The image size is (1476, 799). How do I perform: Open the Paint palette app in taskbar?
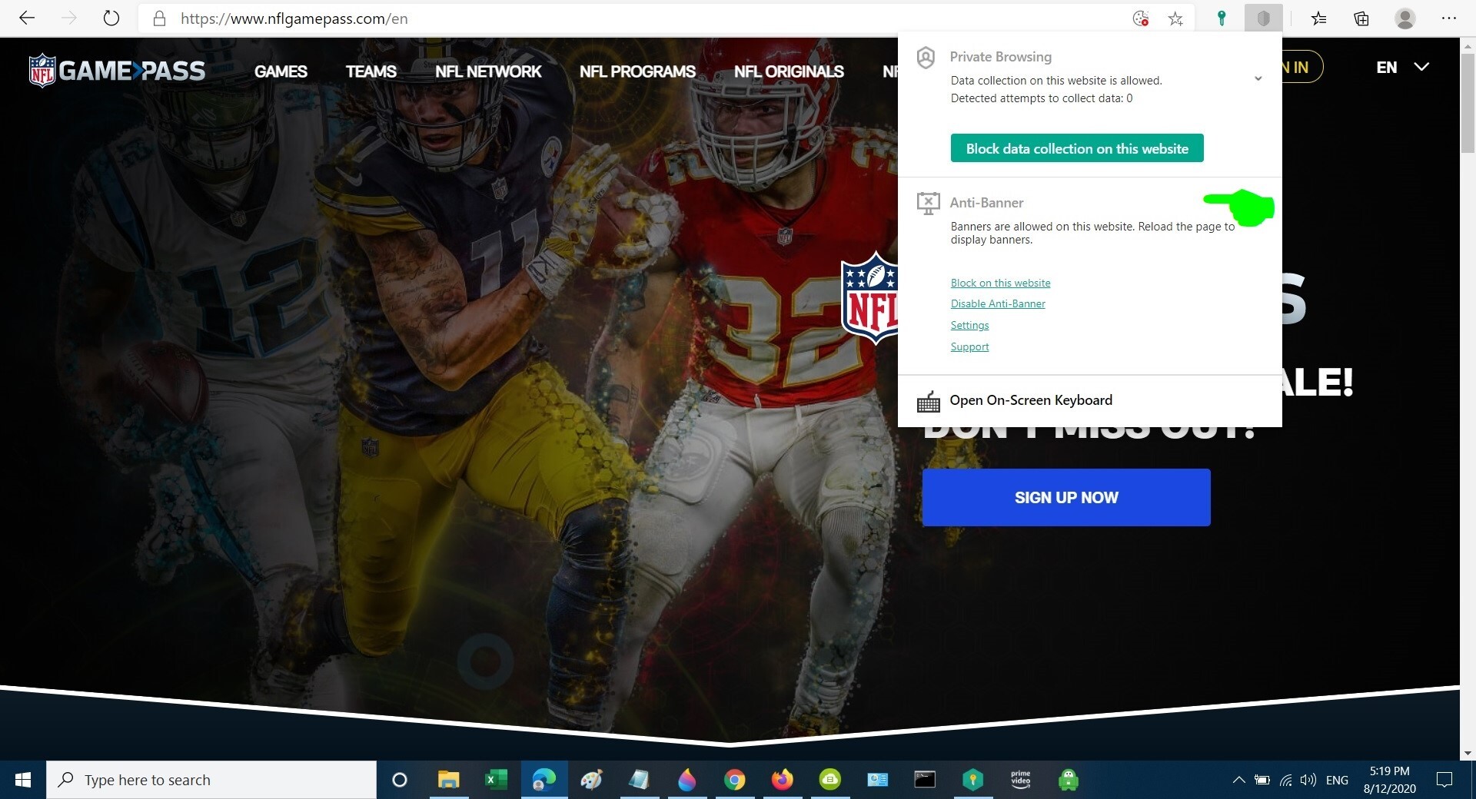(x=591, y=780)
